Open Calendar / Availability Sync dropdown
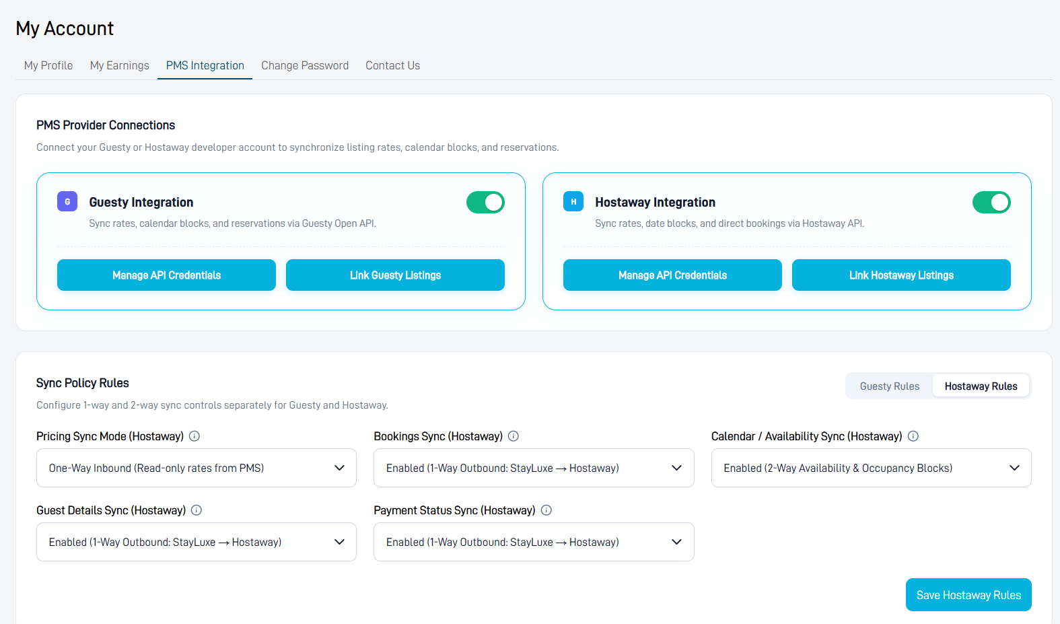1060x624 pixels. [872, 468]
